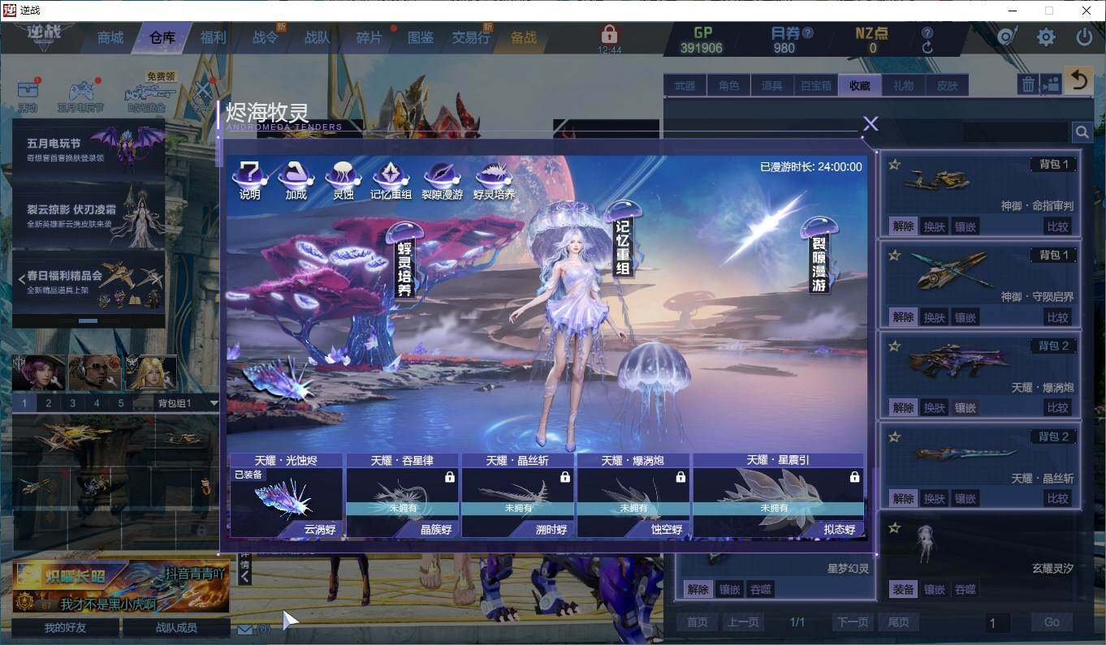Click the 下一页 page button

tap(852, 622)
